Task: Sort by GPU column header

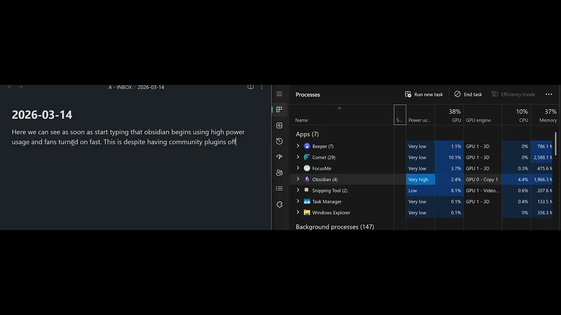Action: (x=449, y=115)
